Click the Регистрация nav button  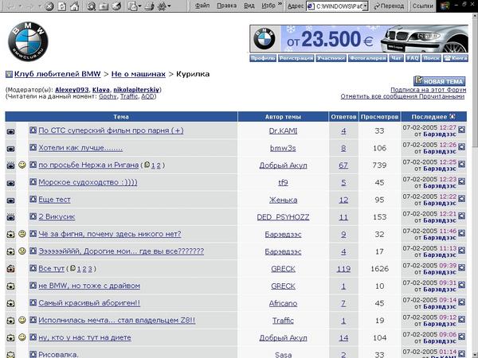tap(296, 58)
